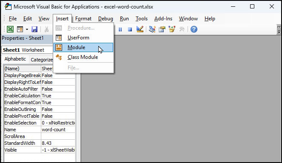The image size is (282, 163).
Task: Maximize the VBA editor window
Action: click(x=252, y=7)
